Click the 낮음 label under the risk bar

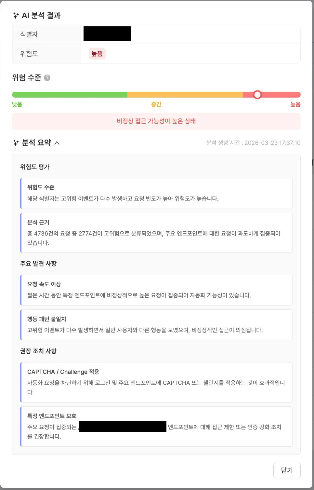pos(18,104)
